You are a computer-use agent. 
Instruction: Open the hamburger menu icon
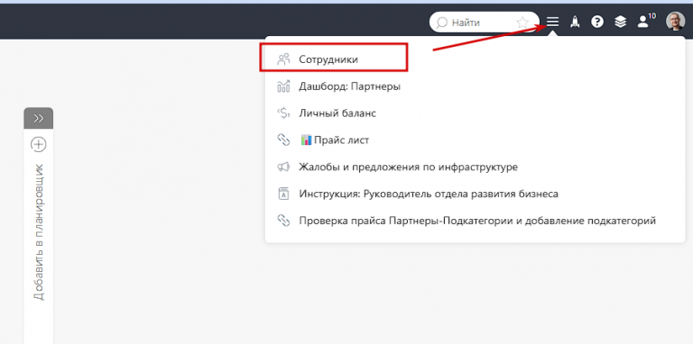pos(552,22)
